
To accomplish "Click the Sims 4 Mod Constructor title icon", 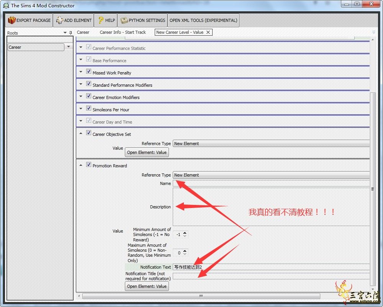I will coord(6,5).
